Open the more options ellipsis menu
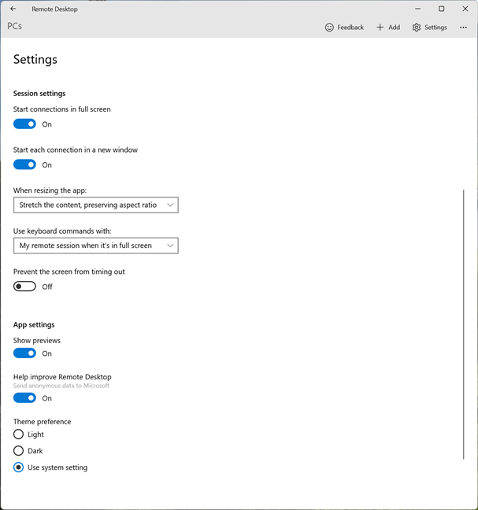The image size is (478, 510). [x=463, y=28]
